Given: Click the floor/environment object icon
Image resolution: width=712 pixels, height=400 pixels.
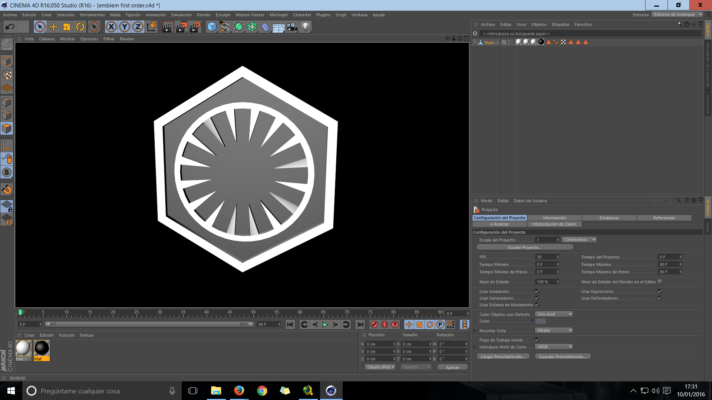Looking at the screenshot, I should pos(278,27).
